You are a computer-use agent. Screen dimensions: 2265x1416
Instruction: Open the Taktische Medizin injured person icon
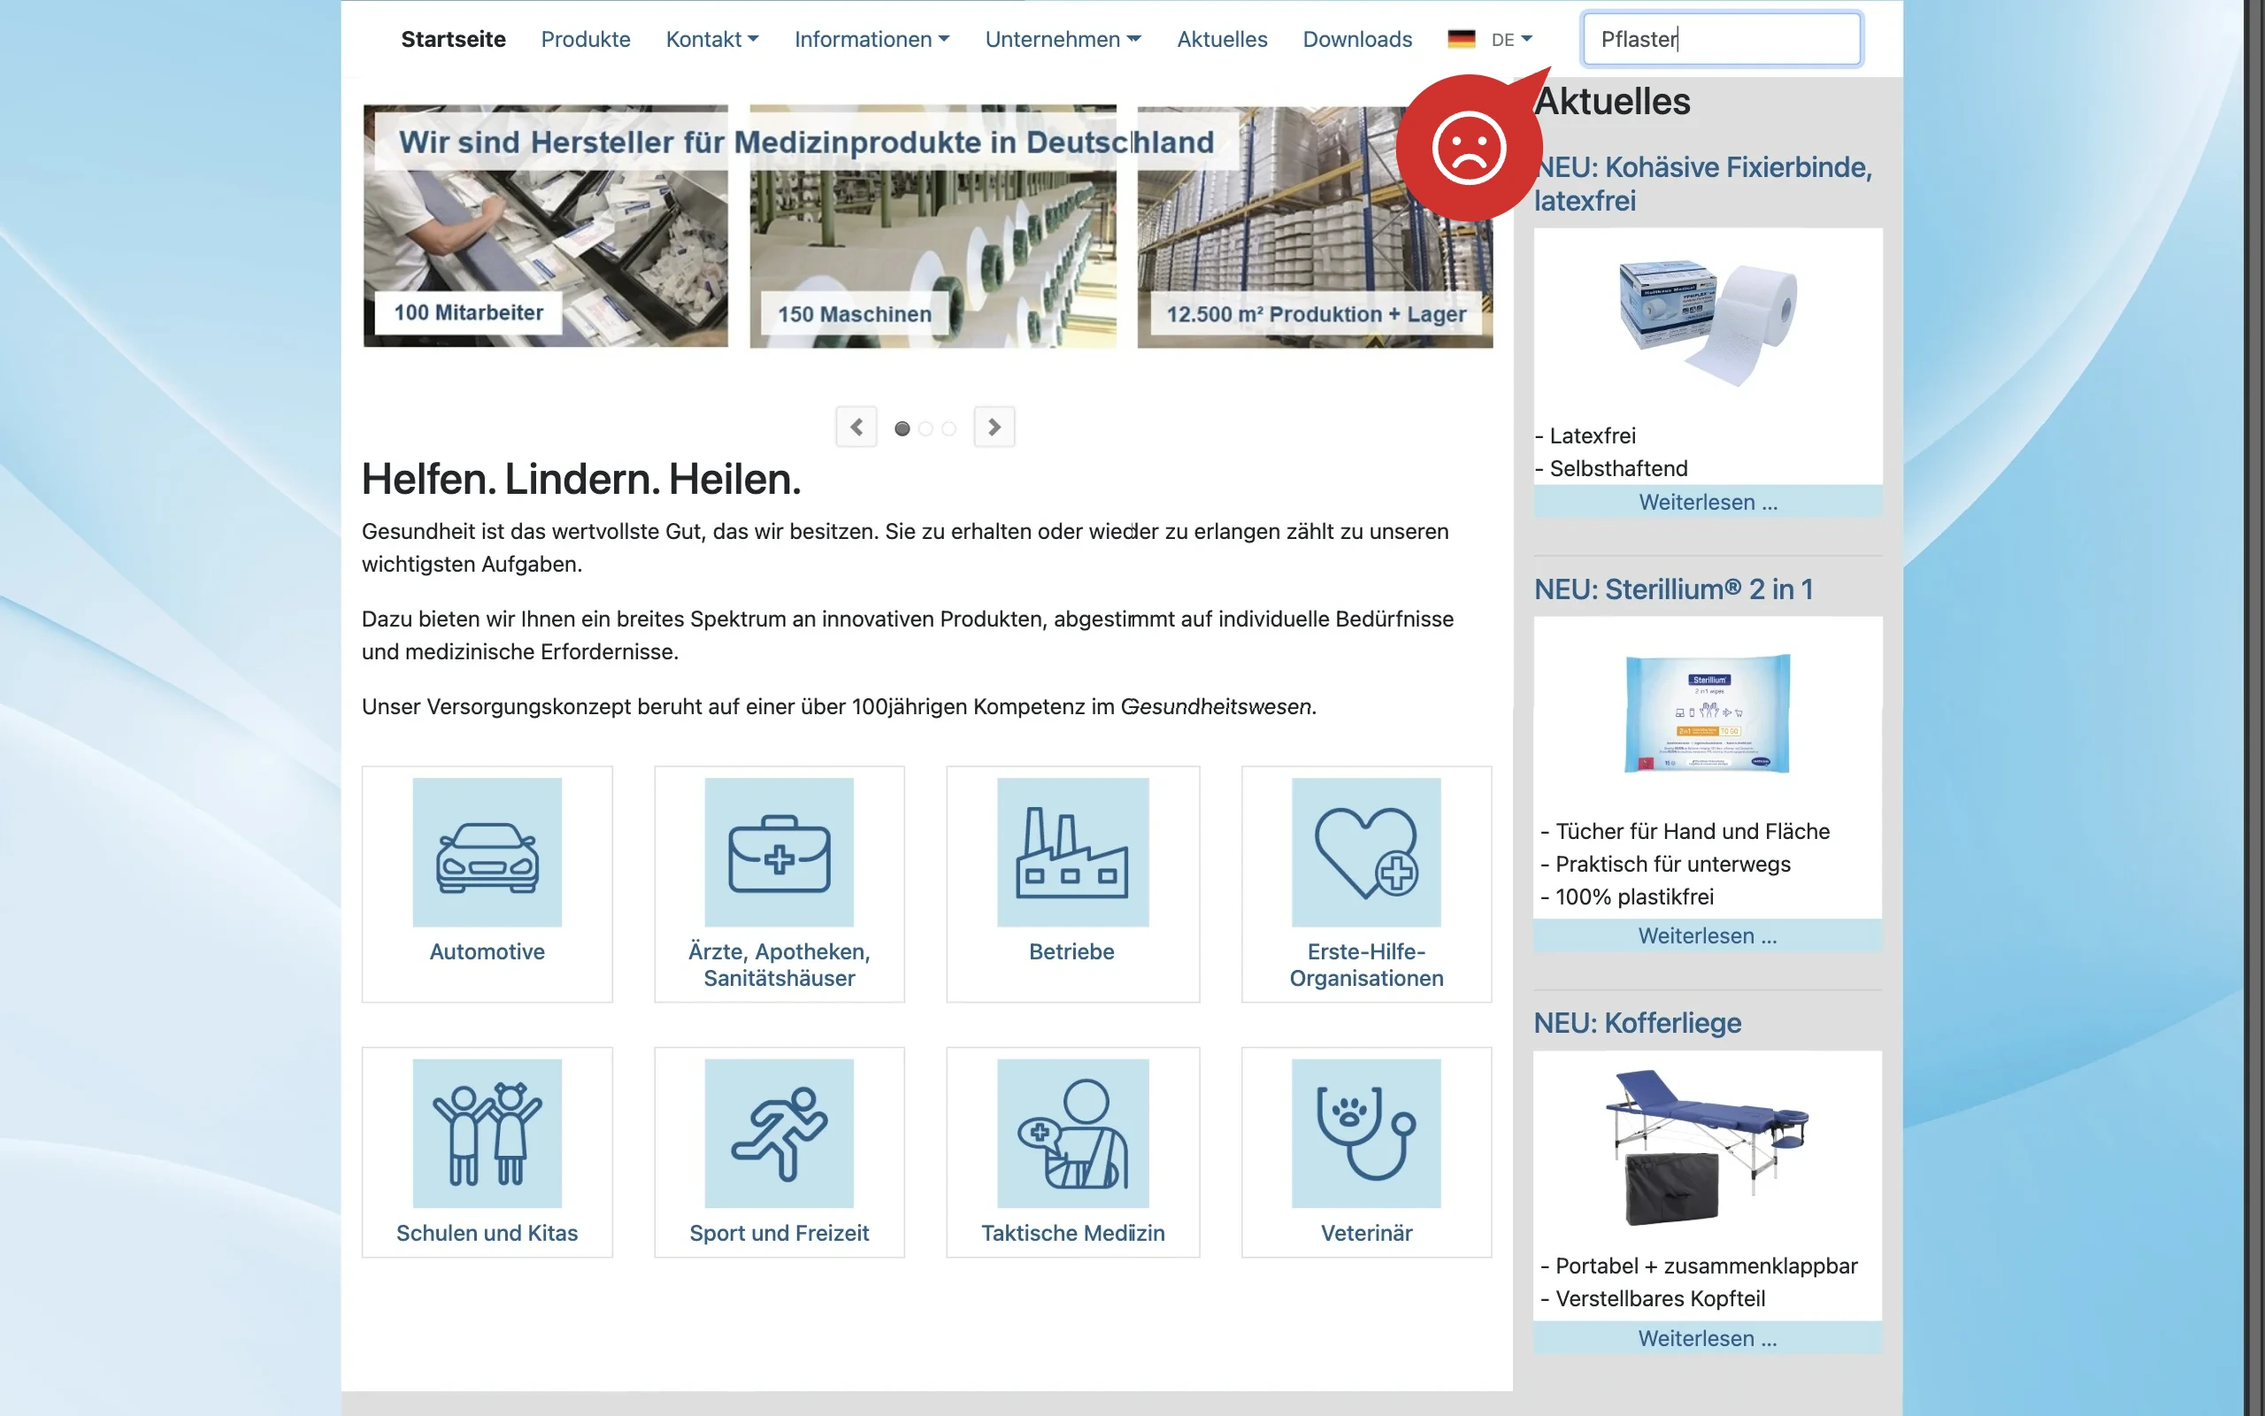coord(1072,1132)
